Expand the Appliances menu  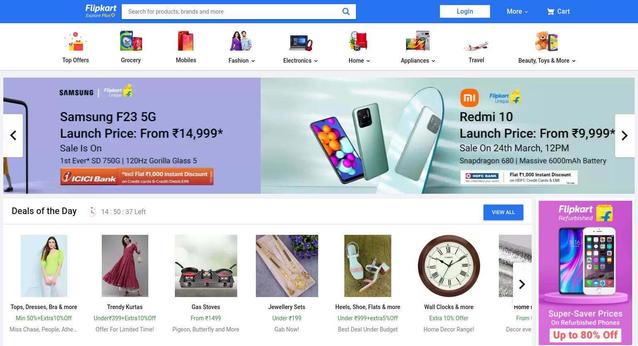(x=418, y=61)
